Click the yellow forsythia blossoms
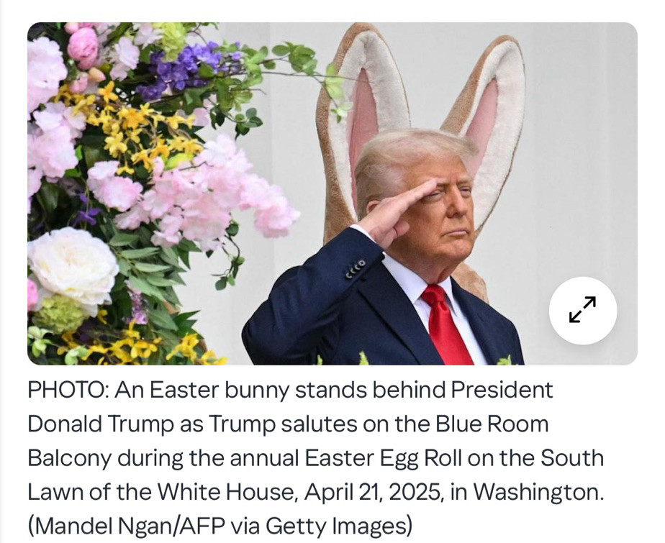 140,127
